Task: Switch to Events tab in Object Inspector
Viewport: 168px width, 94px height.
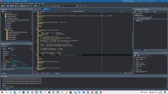Action: click(9, 48)
